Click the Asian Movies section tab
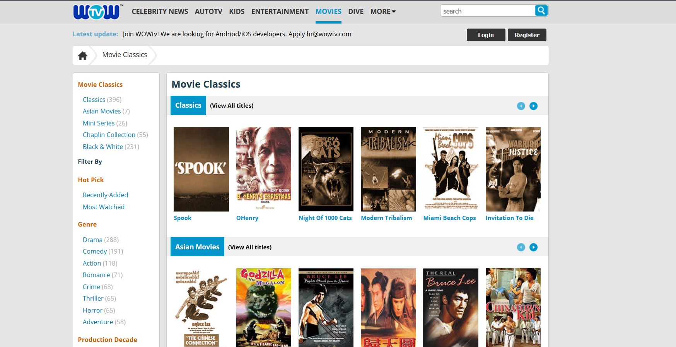Image resolution: width=676 pixels, height=347 pixels. 197,247
